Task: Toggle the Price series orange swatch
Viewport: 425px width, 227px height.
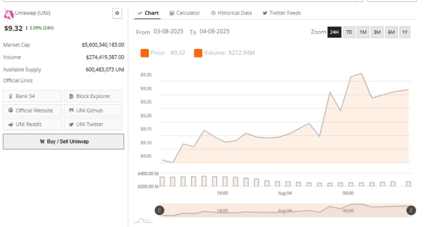Action: (144, 53)
